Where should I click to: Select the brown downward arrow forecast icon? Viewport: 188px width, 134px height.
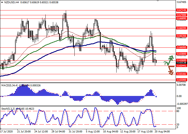tap(171, 70)
